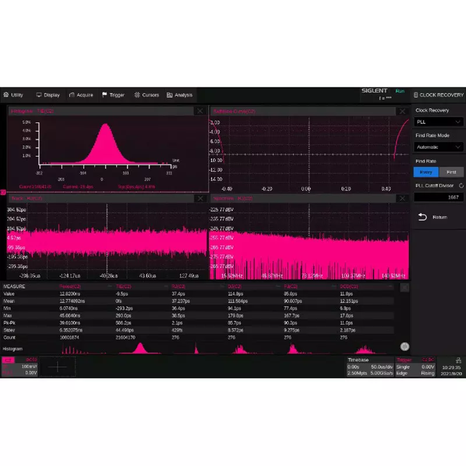Expand the Clock Recovery PLL dropdown
466x466 pixels.
tap(439, 122)
